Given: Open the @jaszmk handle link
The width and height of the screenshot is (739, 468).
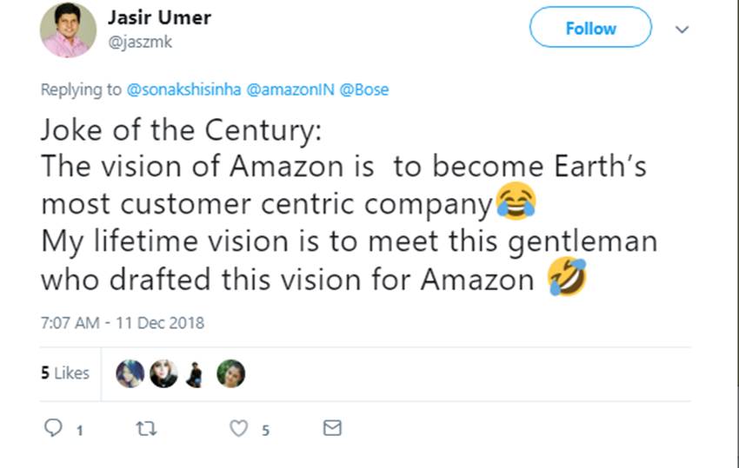Looking at the screenshot, I should (136, 39).
